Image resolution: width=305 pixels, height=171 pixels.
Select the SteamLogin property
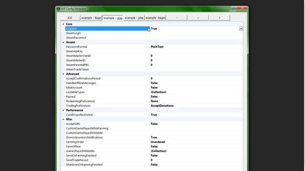73,33
